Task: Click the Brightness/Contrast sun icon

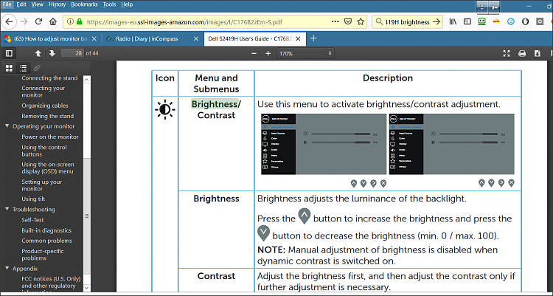Action: (x=164, y=109)
